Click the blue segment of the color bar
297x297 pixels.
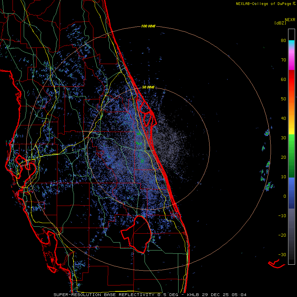pyautogui.click(x=291, y=193)
